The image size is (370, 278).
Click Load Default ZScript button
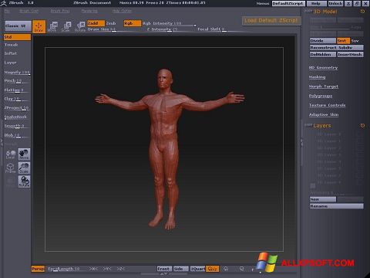click(x=271, y=21)
